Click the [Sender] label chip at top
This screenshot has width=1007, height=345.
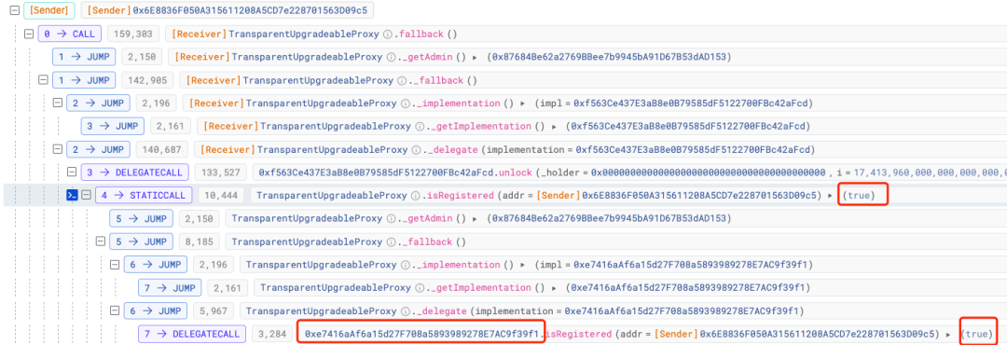click(x=49, y=10)
